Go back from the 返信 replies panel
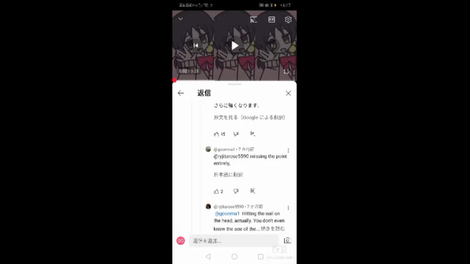Screen dimensions: 470x264 coord(181,93)
